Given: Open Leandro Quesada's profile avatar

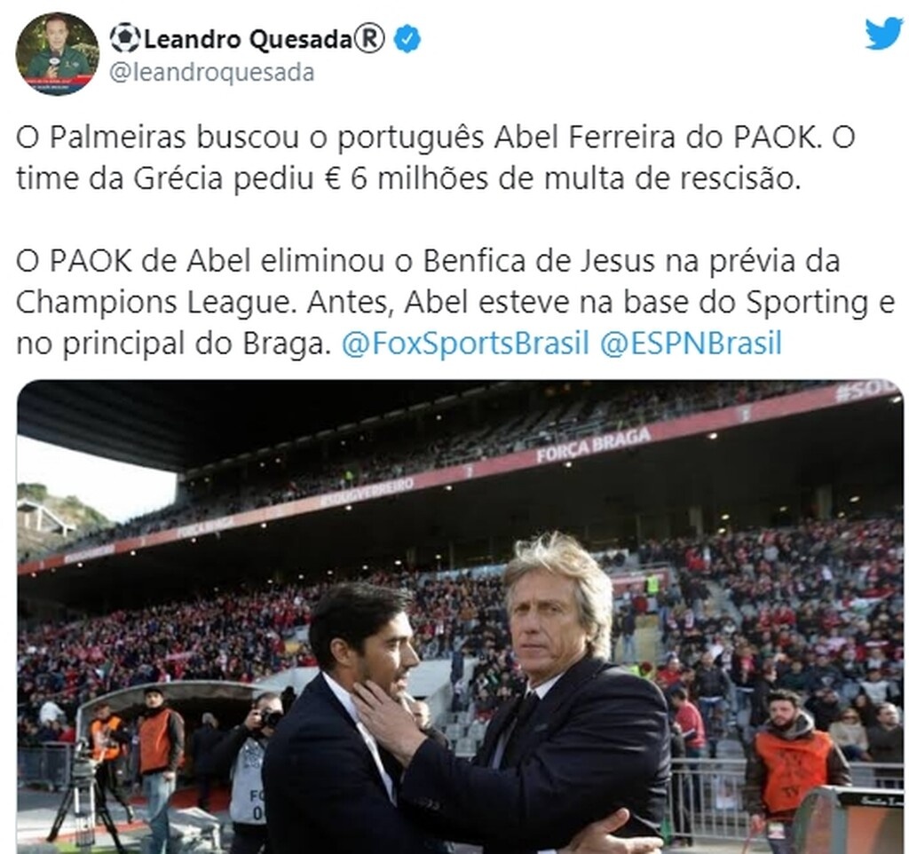Looking at the screenshot, I should (x=58, y=54).
